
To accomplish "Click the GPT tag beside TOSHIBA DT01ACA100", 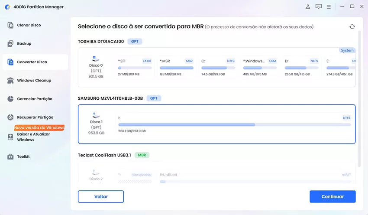I will pyautogui.click(x=135, y=41).
